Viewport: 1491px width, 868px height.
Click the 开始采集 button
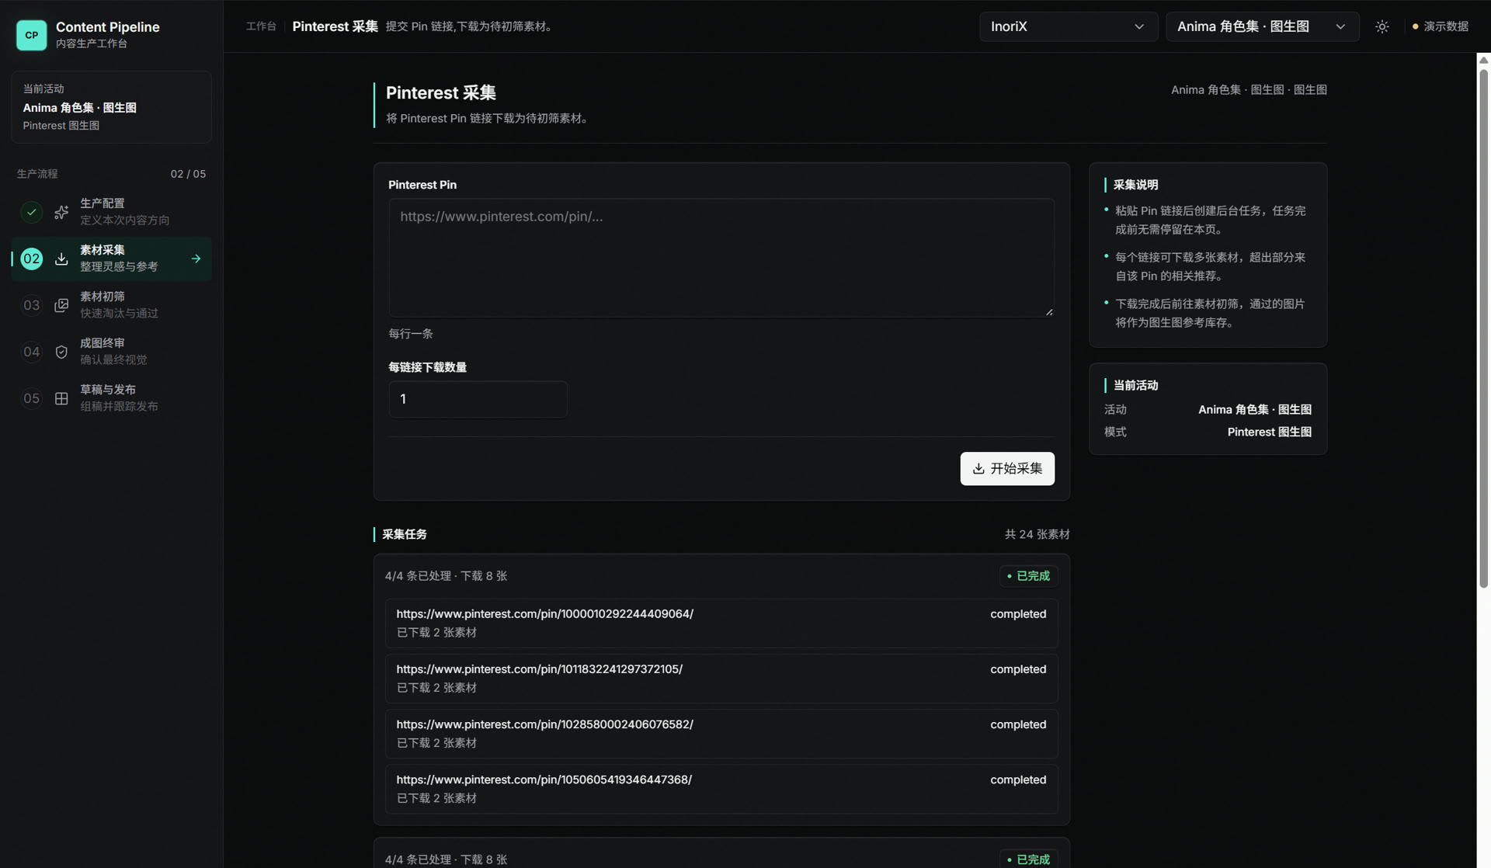click(x=1007, y=469)
